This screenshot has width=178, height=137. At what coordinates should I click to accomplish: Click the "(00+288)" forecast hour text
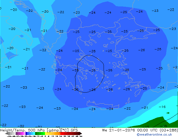tap(169, 130)
